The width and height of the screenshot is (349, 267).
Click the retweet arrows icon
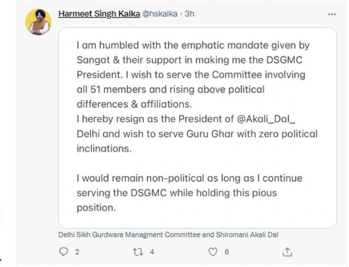pyautogui.click(x=138, y=252)
